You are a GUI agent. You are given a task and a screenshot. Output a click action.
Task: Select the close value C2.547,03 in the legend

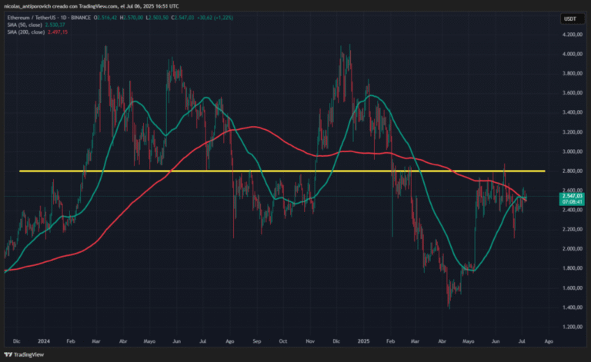click(182, 18)
